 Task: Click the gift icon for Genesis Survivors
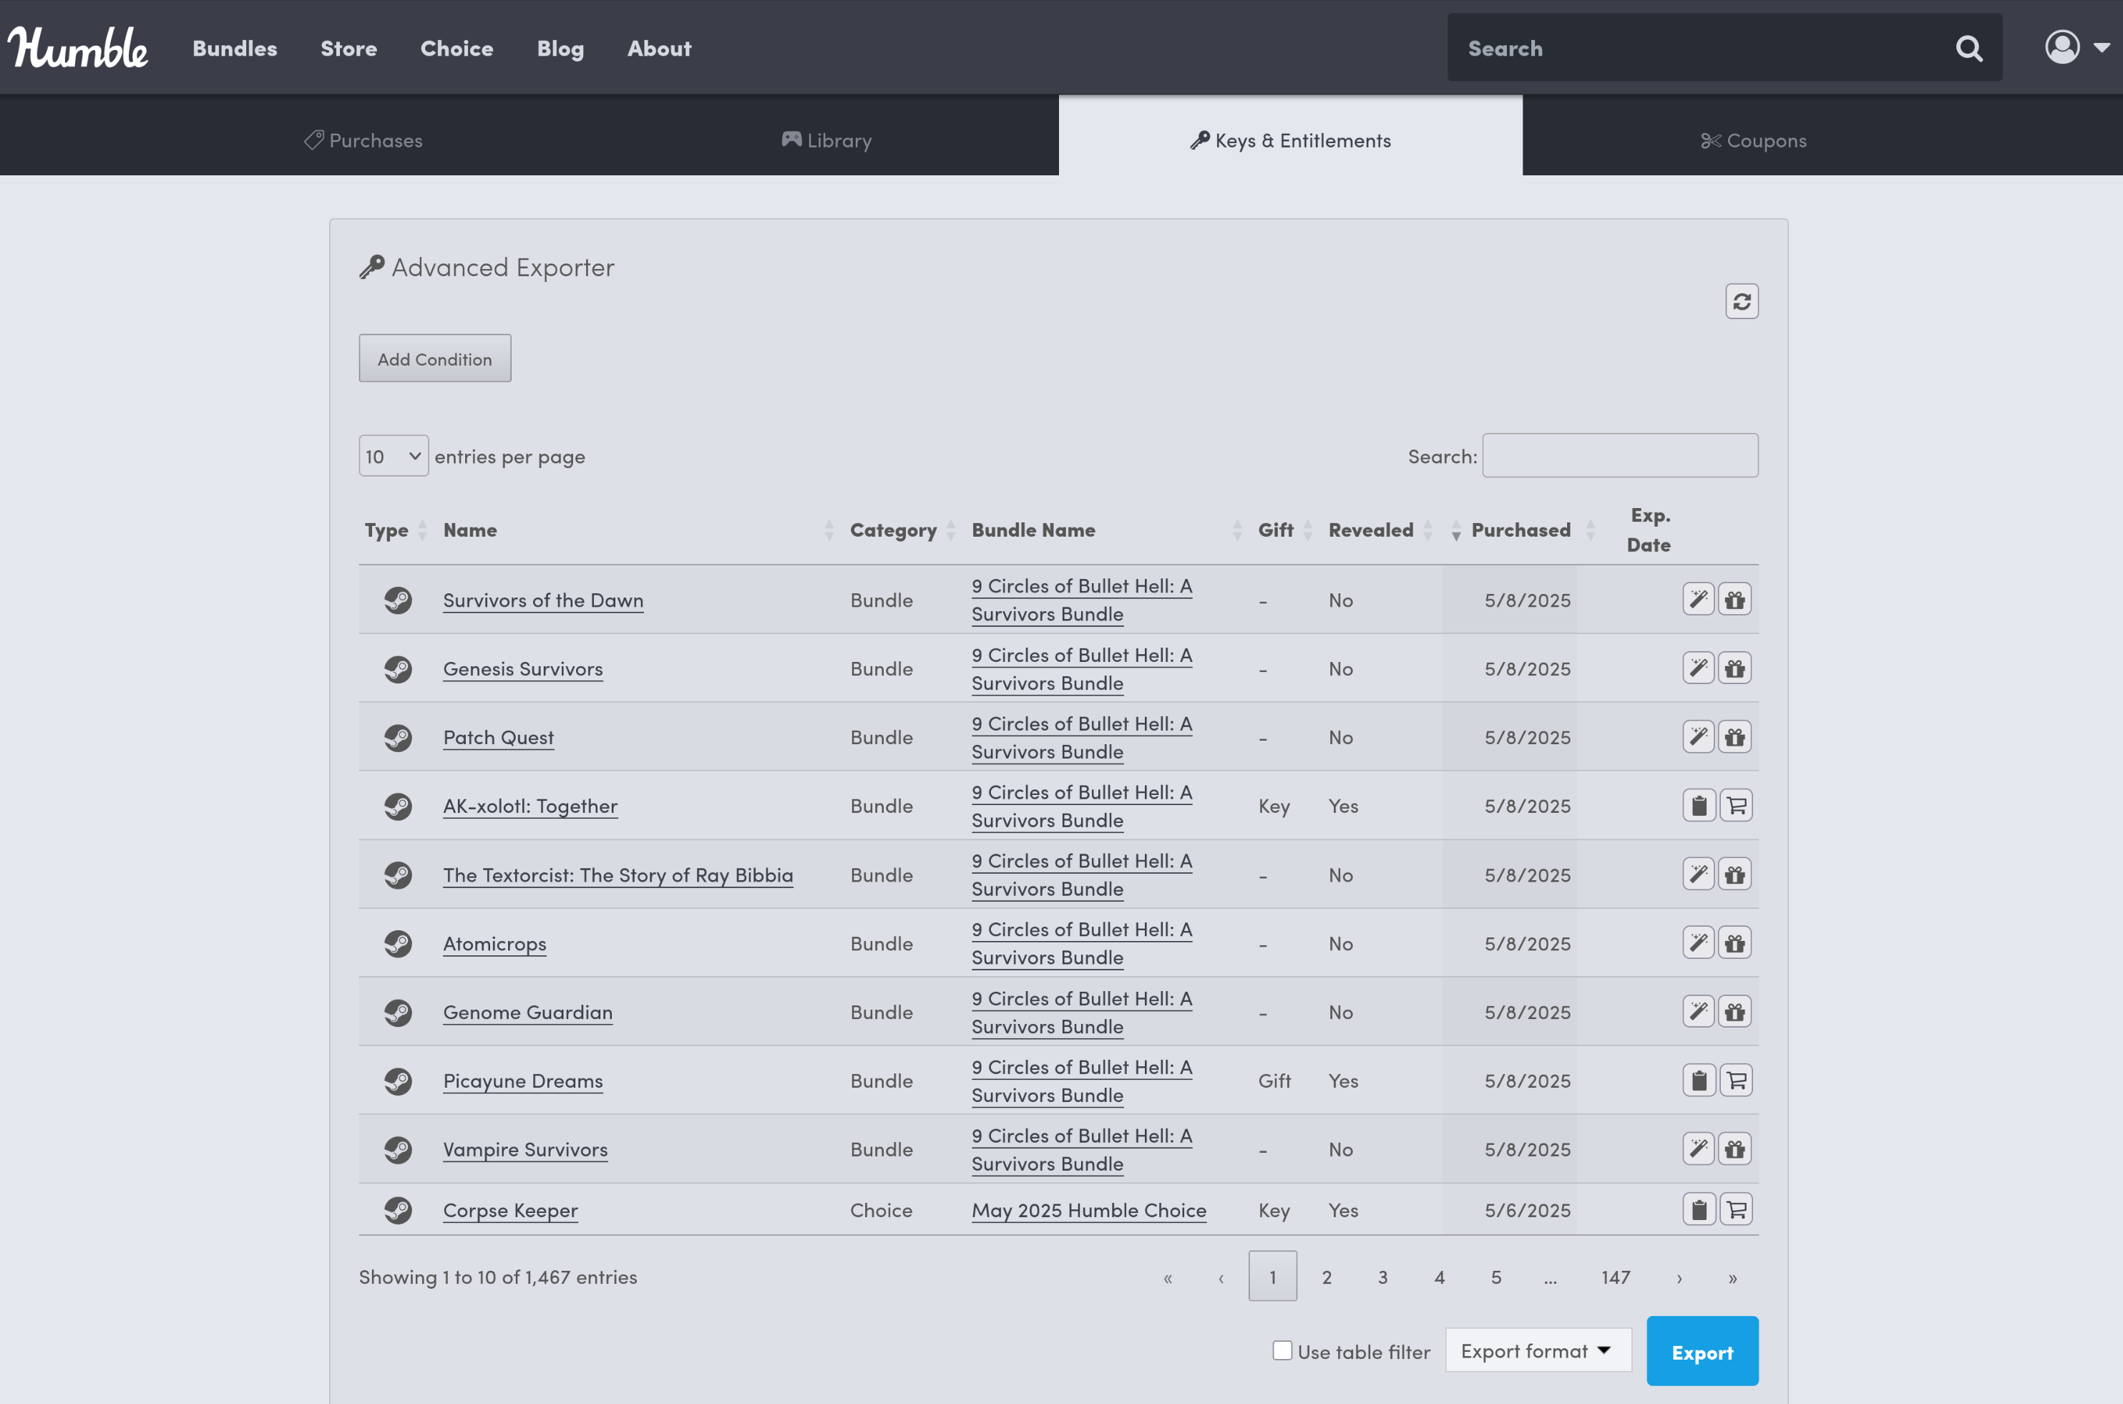tap(1734, 669)
